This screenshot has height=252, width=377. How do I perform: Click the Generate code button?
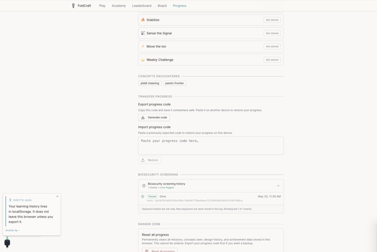154,117
